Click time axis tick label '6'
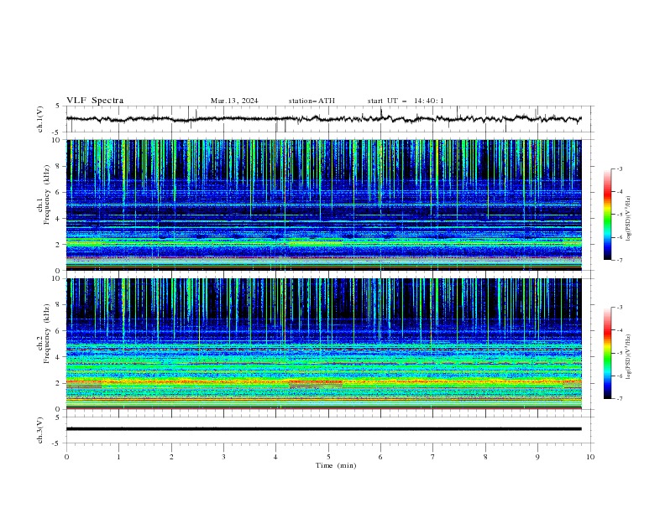 pyautogui.click(x=380, y=457)
